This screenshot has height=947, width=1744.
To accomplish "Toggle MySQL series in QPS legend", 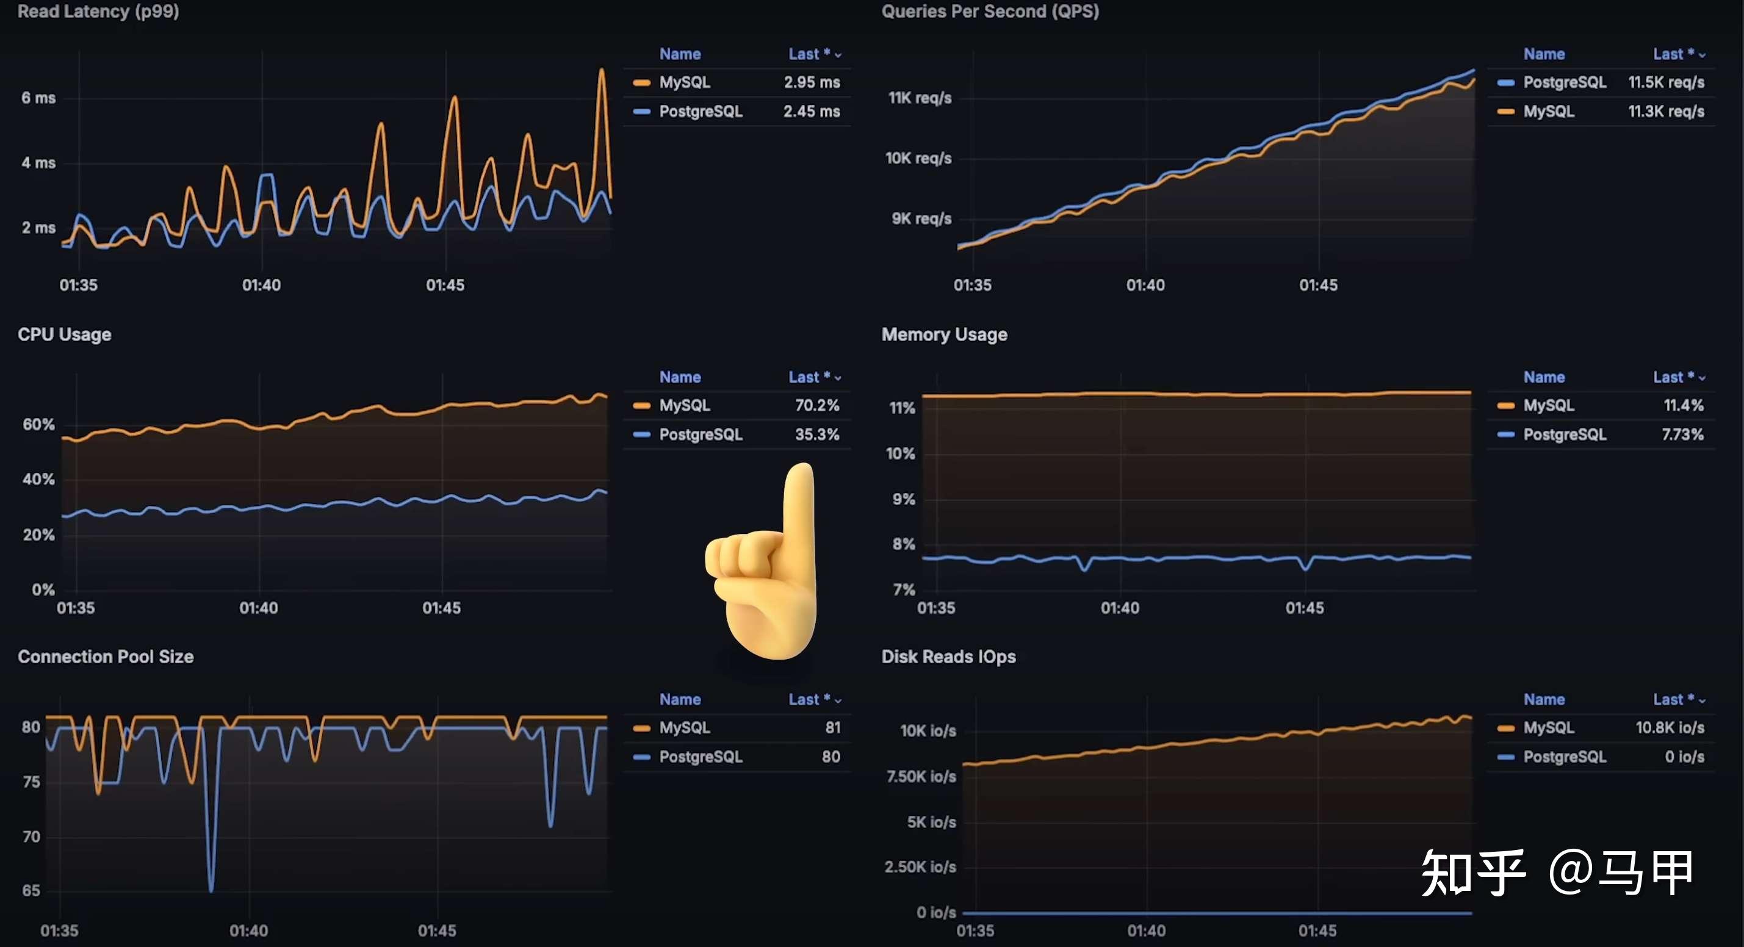I will (1548, 112).
